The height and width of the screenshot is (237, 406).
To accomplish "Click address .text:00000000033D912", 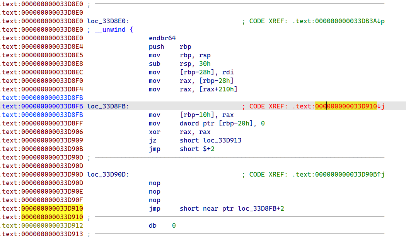I will [x=42, y=226].
